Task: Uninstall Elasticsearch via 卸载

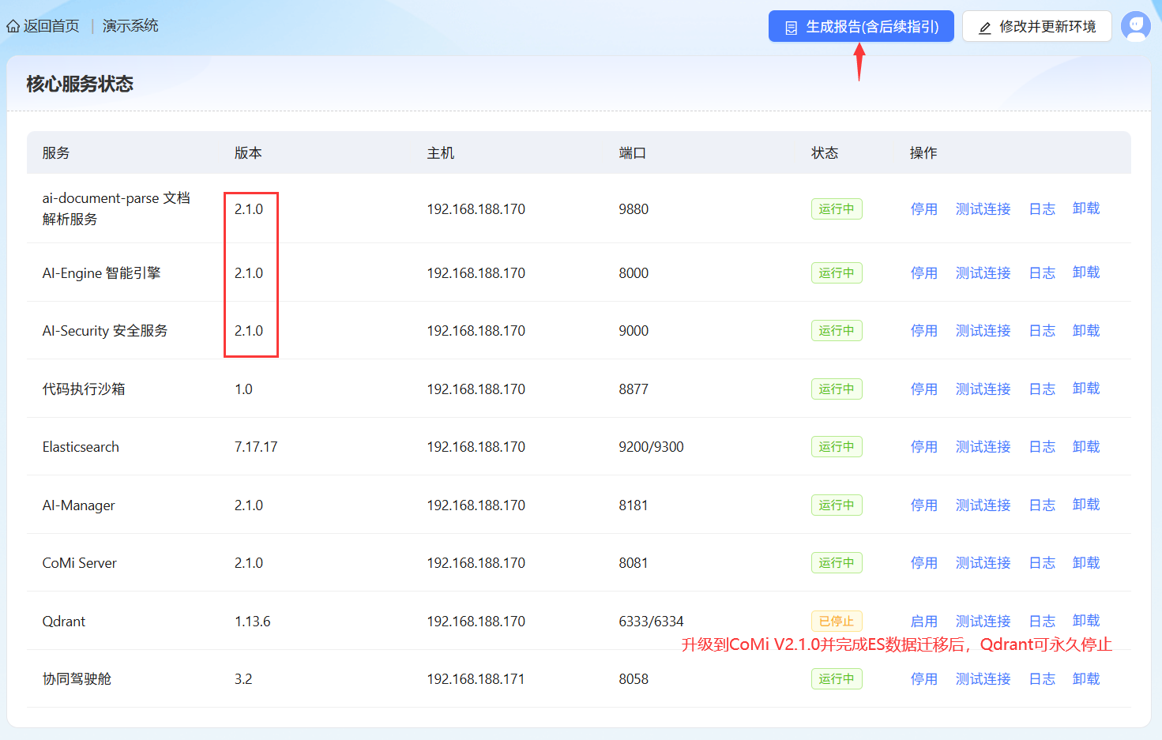Action: pos(1086,446)
